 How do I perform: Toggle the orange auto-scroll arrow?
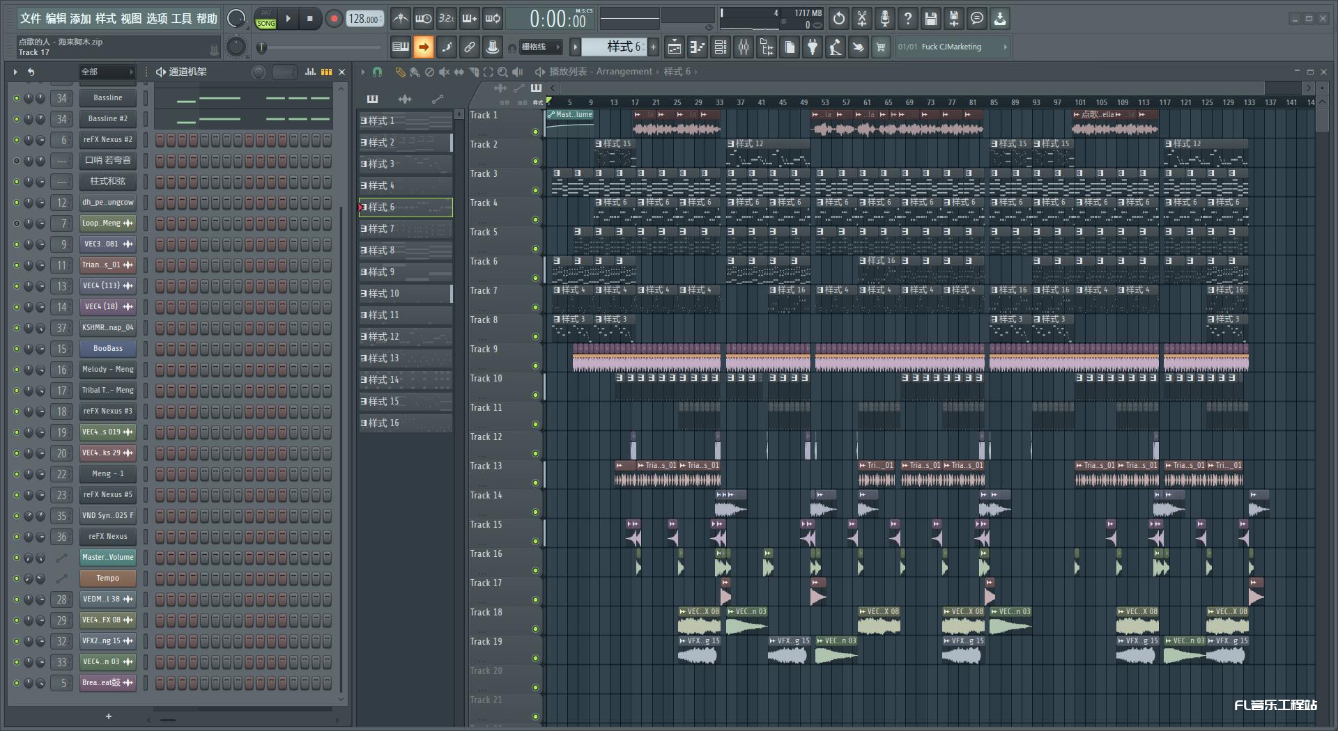click(x=423, y=47)
